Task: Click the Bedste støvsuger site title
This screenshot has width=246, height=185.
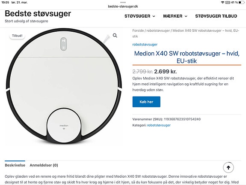Action: [x=38, y=14]
